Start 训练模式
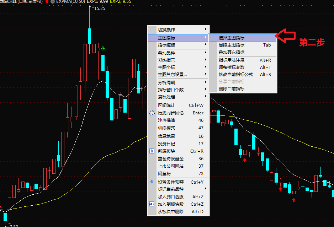The image size is (334, 227). pyautogui.click(x=179, y=128)
